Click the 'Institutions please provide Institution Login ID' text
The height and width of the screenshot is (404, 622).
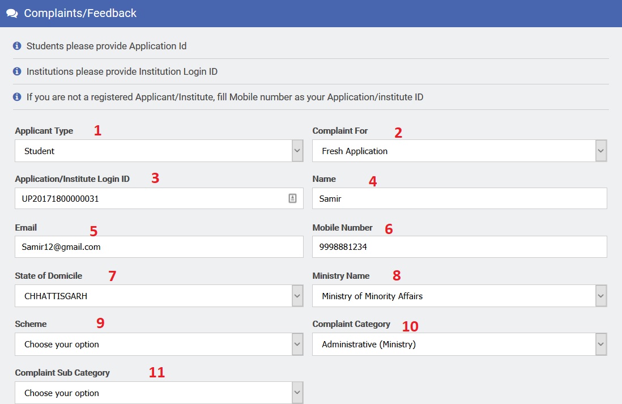(x=122, y=71)
